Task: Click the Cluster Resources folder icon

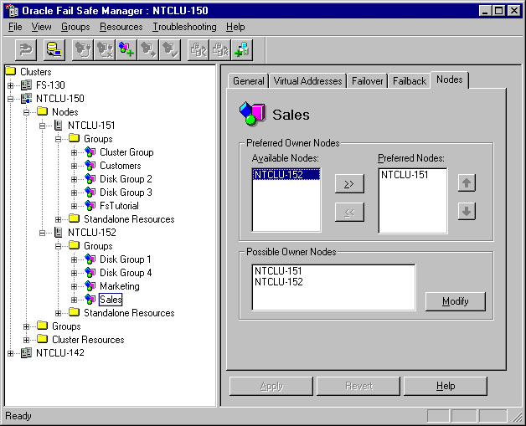Action: (42, 339)
